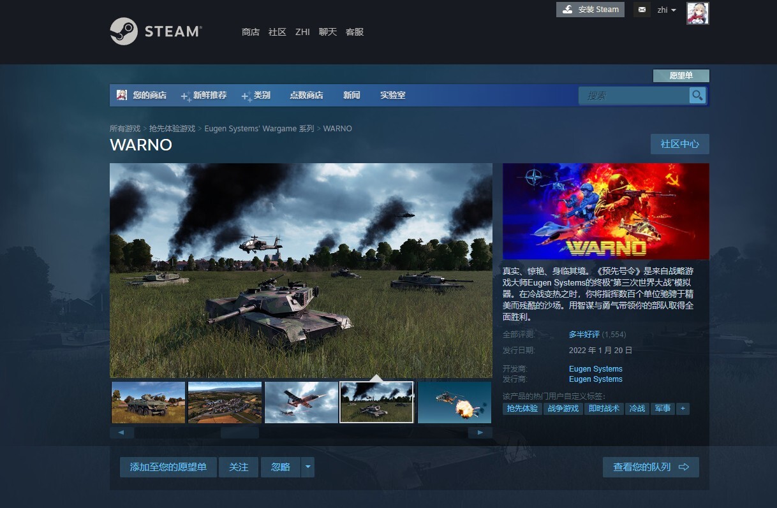Select the helicopter explosion thumbnail

pos(455,402)
